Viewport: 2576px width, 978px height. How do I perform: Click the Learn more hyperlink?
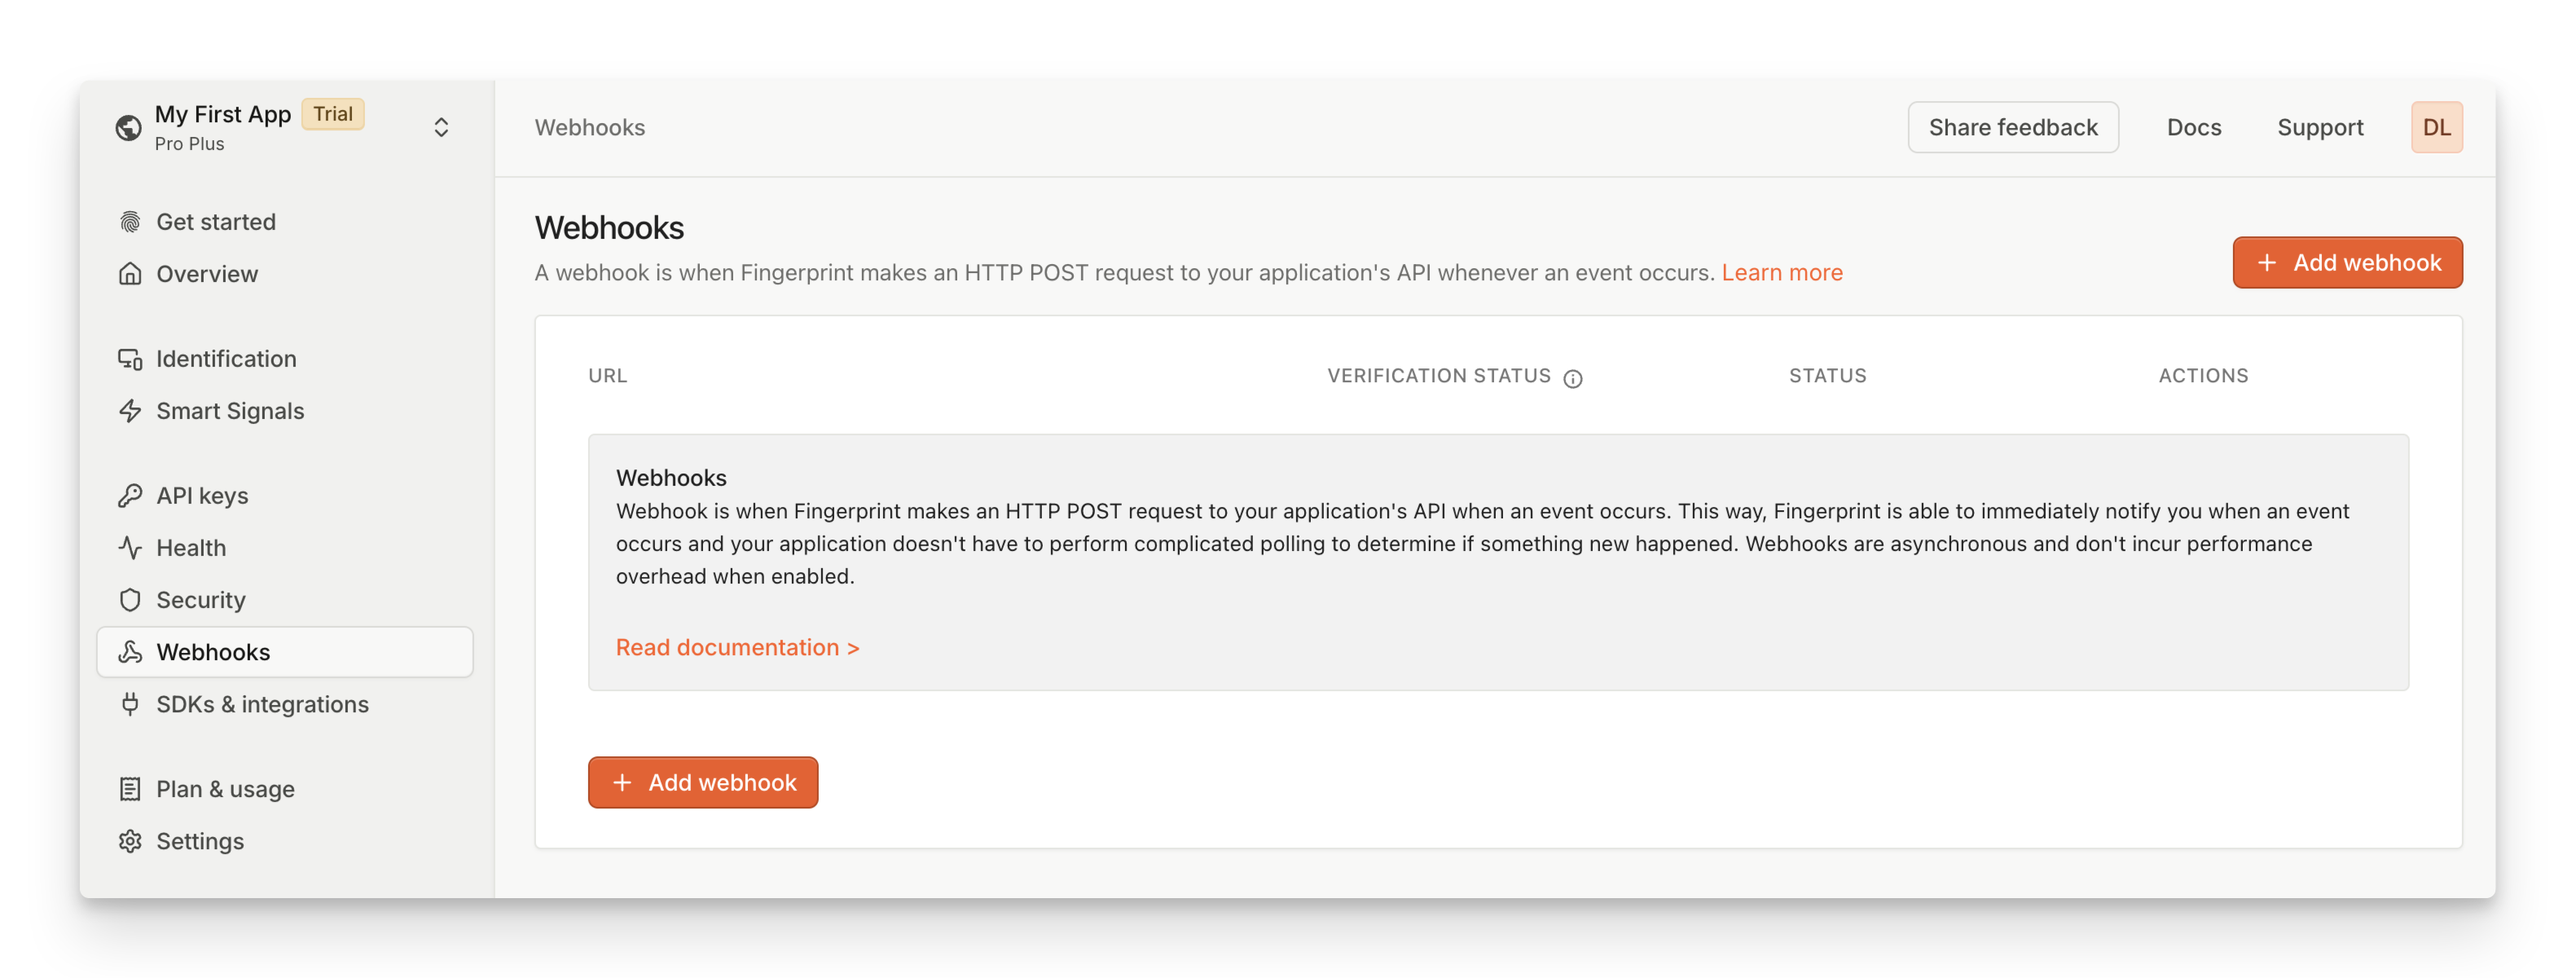pos(1783,271)
